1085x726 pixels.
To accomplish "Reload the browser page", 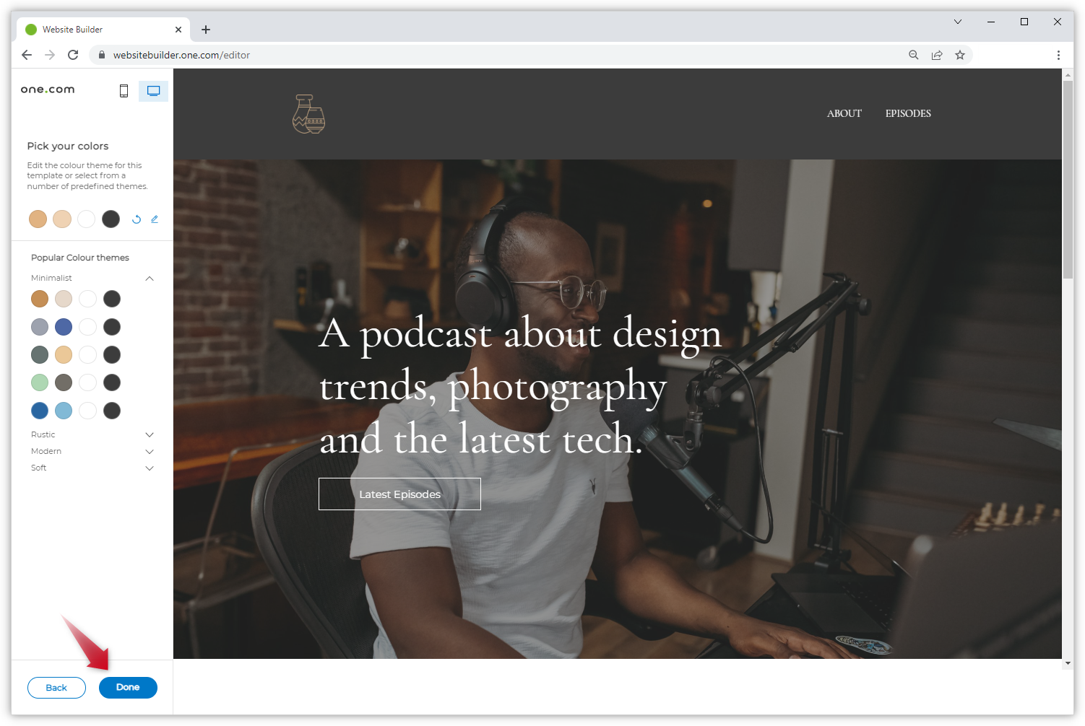I will (73, 55).
